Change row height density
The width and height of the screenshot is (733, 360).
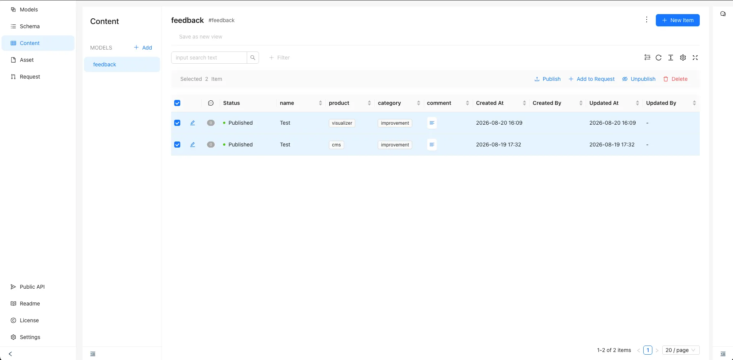[x=671, y=58]
